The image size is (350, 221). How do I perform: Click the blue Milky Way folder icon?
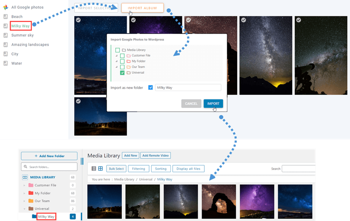(34, 216)
